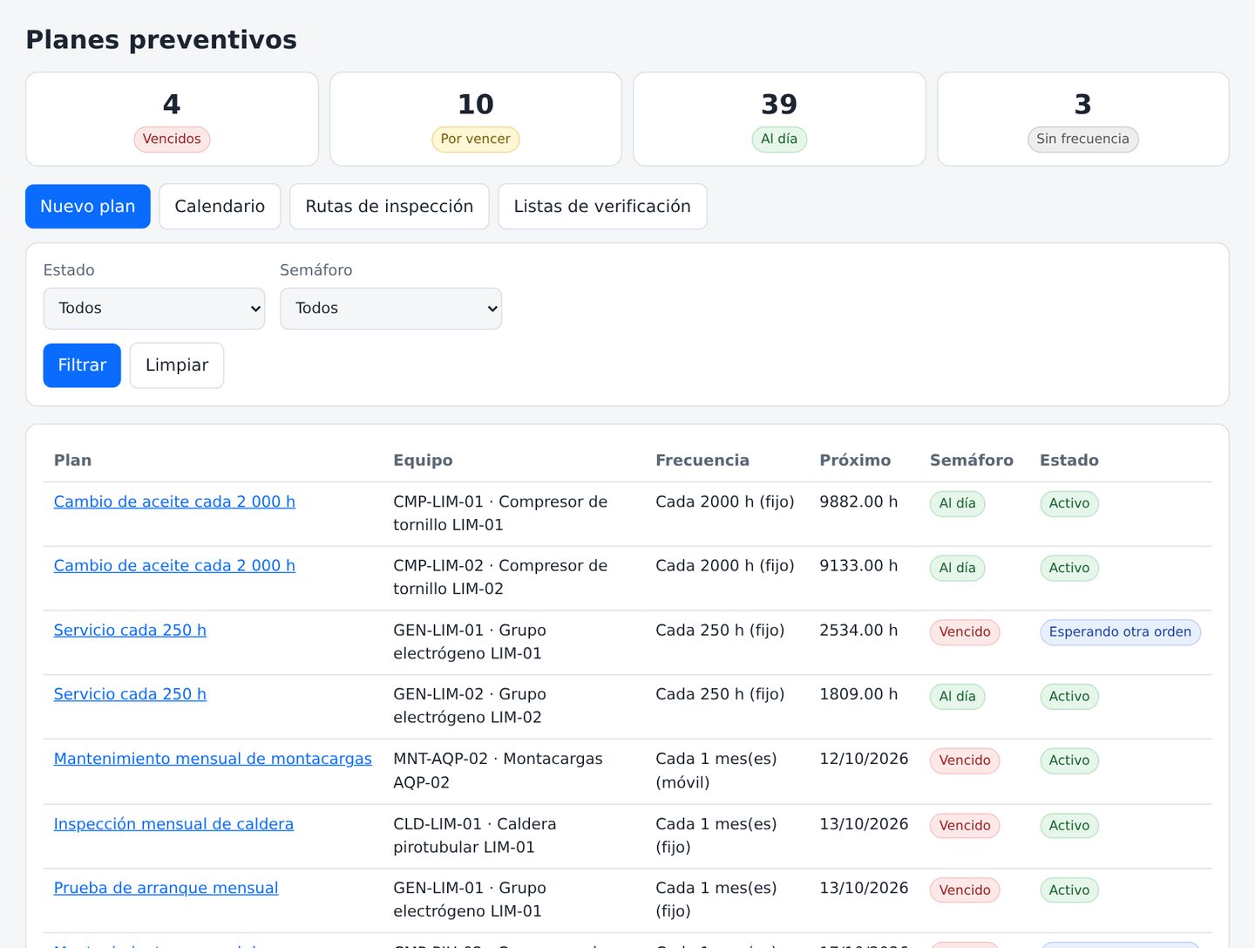Image resolution: width=1255 pixels, height=948 pixels.
Task: Click Vencido badge in Prueba de arranque row
Action: coord(965,890)
